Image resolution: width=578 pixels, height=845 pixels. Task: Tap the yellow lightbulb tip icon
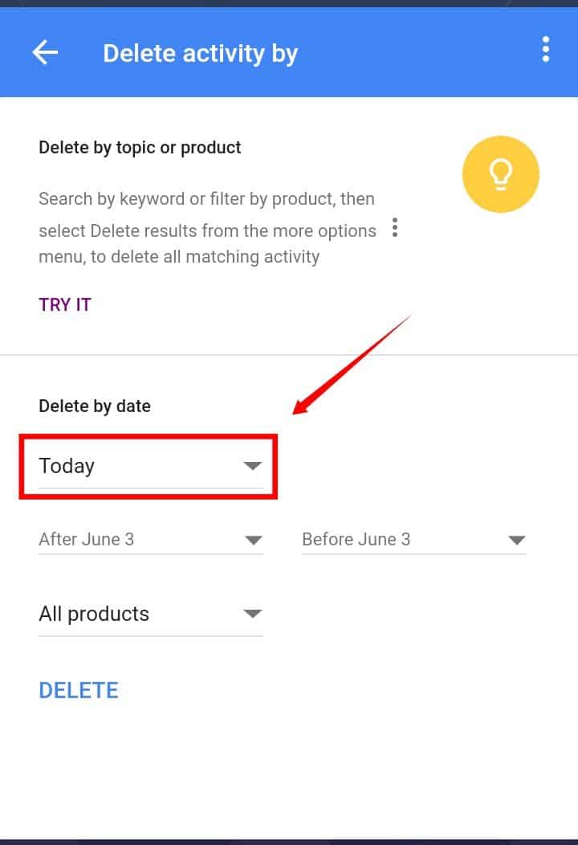pos(500,174)
